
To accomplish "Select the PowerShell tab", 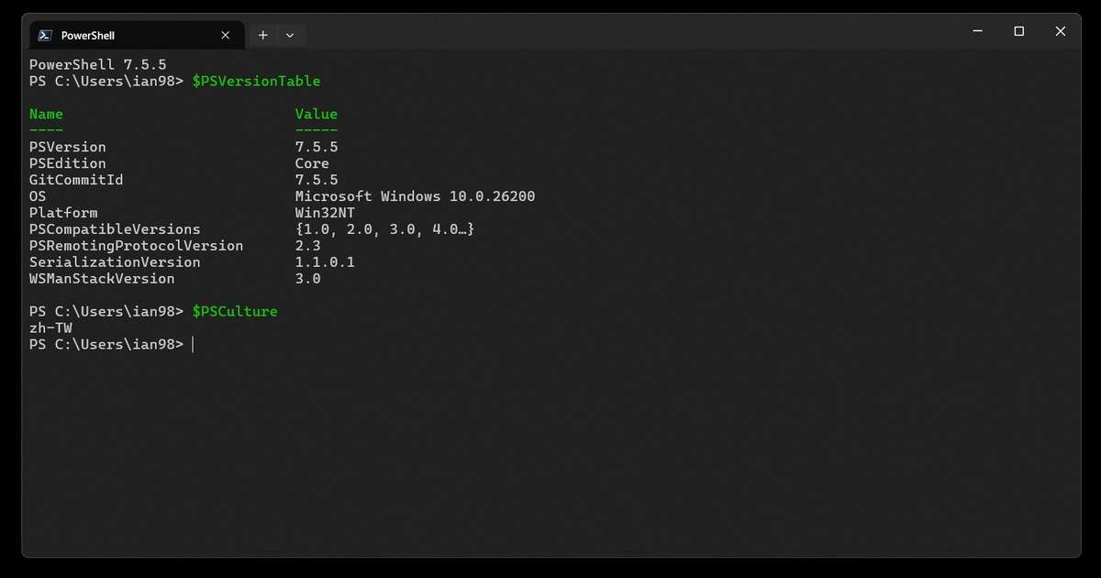I will pyautogui.click(x=137, y=35).
